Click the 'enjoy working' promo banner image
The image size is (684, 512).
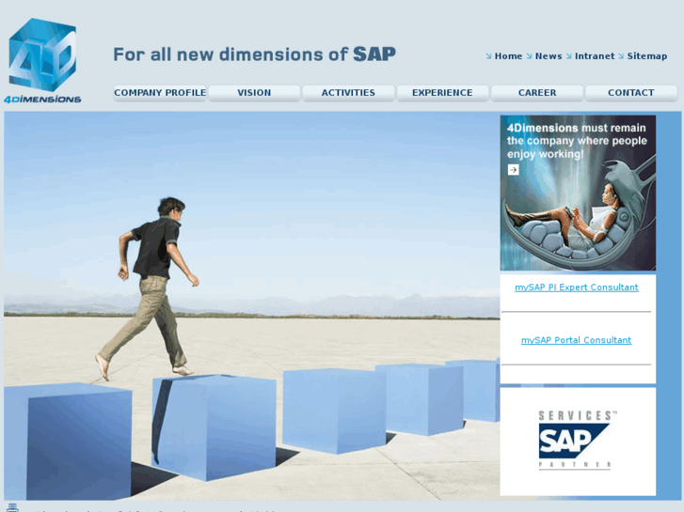pos(578,193)
